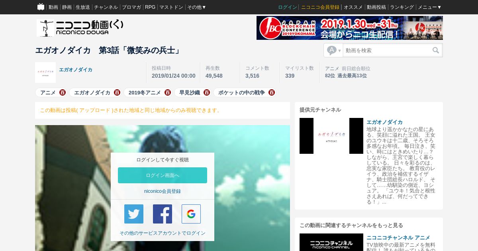Open the エガオノダイカ channel title in sidebar
Screen dimensions: 478x251
[x=384, y=122]
